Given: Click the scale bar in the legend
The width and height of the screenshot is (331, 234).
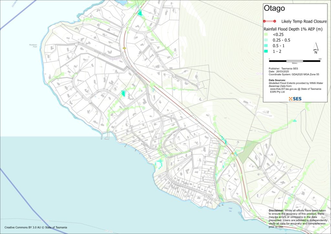Looking at the screenshot, I should coord(294,61).
